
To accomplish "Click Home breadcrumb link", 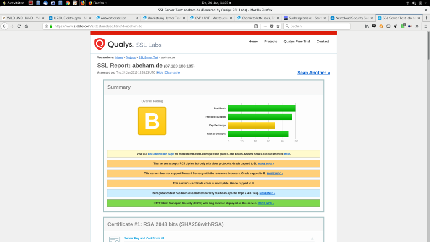I will [x=119, y=58].
